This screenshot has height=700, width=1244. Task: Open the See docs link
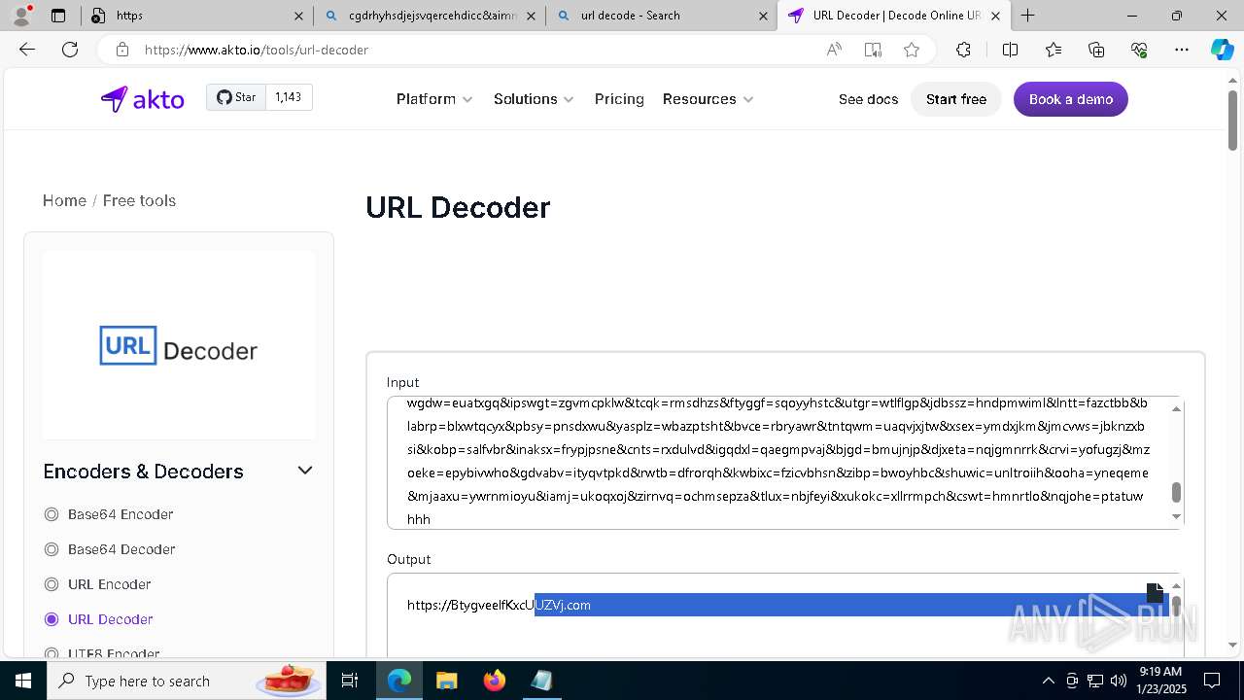(x=868, y=99)
